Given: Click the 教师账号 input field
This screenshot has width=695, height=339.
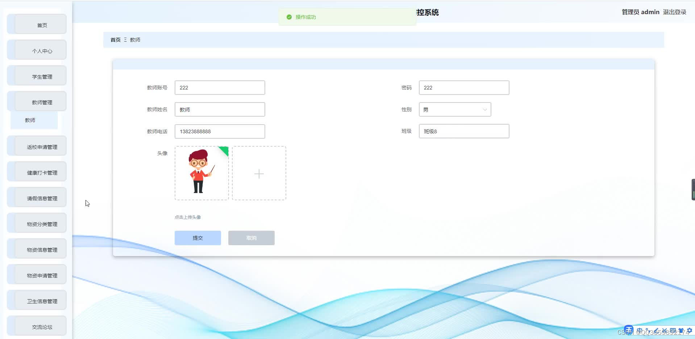Looking at the screenshot, I should click(220, 88).
